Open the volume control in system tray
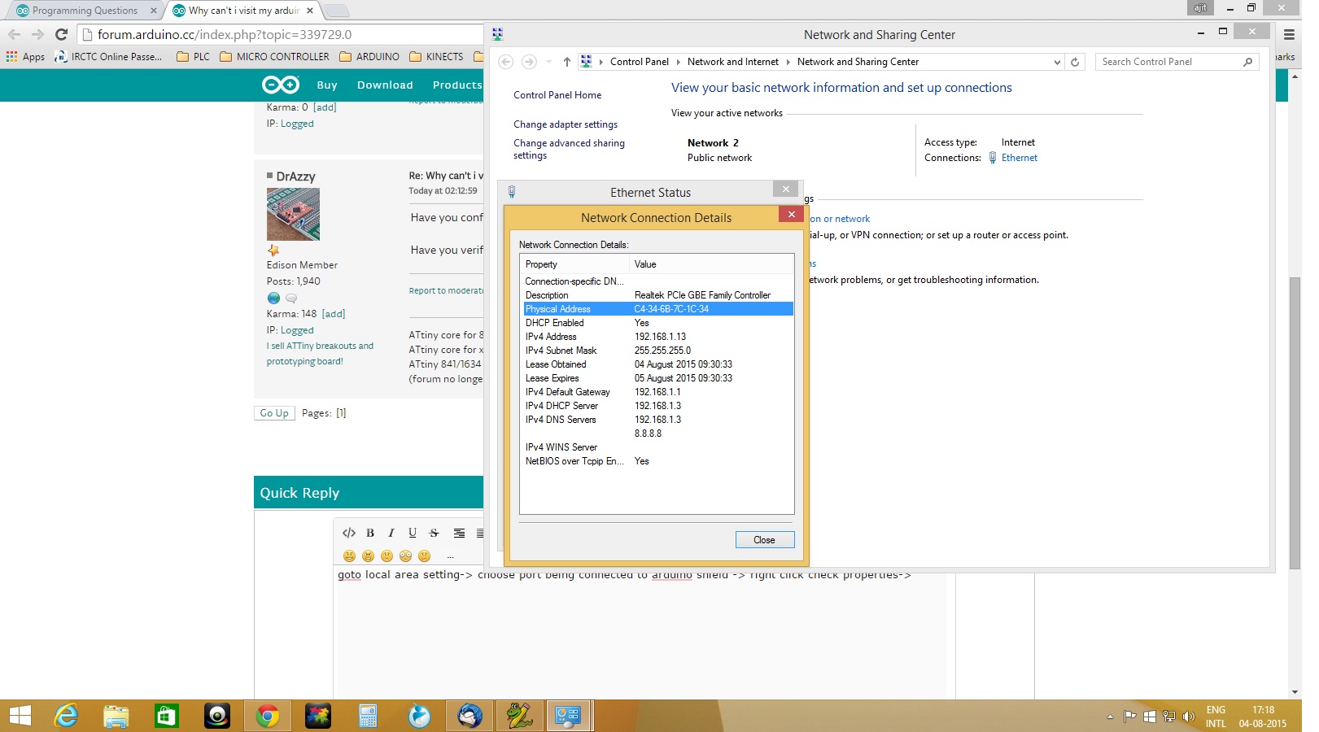The height and width of the screenshot is (732, 1319). [1187, 717]
